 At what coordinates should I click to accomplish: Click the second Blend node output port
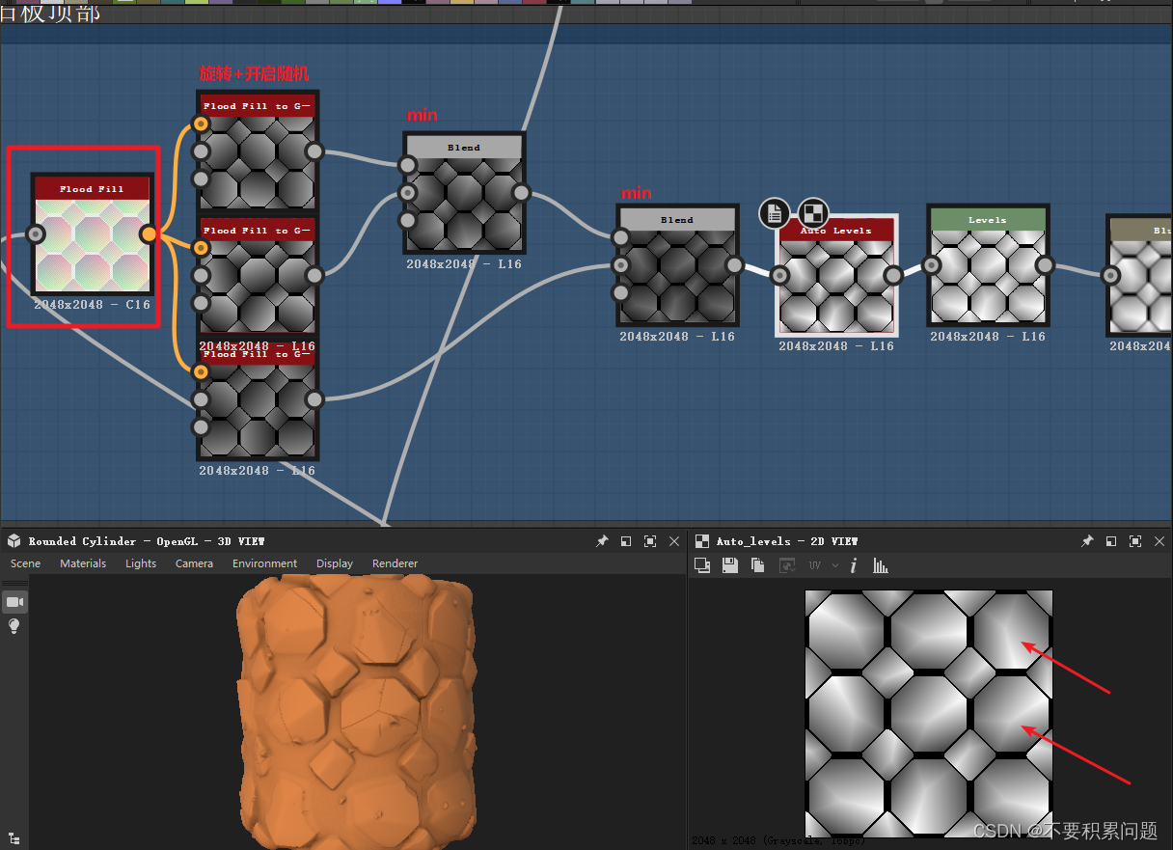[x=734, y=265]
